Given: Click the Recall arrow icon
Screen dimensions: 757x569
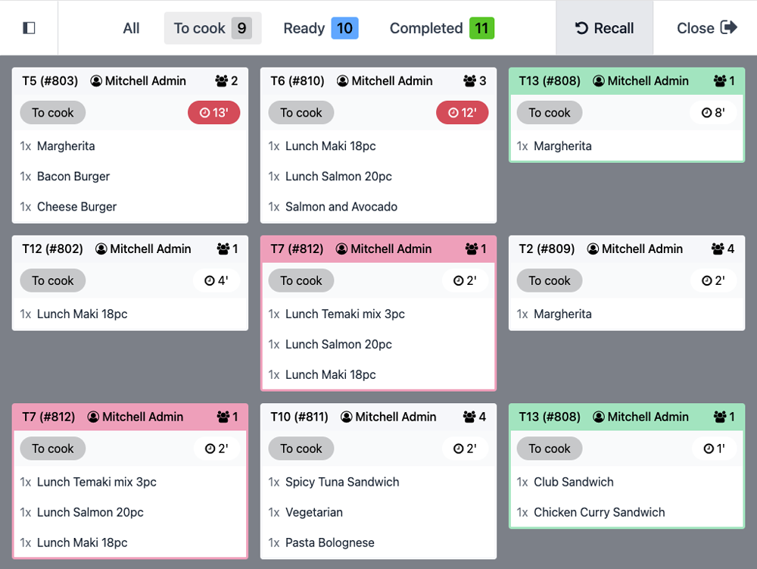Looking at the screenshot, I should click(x=581, y=28).
